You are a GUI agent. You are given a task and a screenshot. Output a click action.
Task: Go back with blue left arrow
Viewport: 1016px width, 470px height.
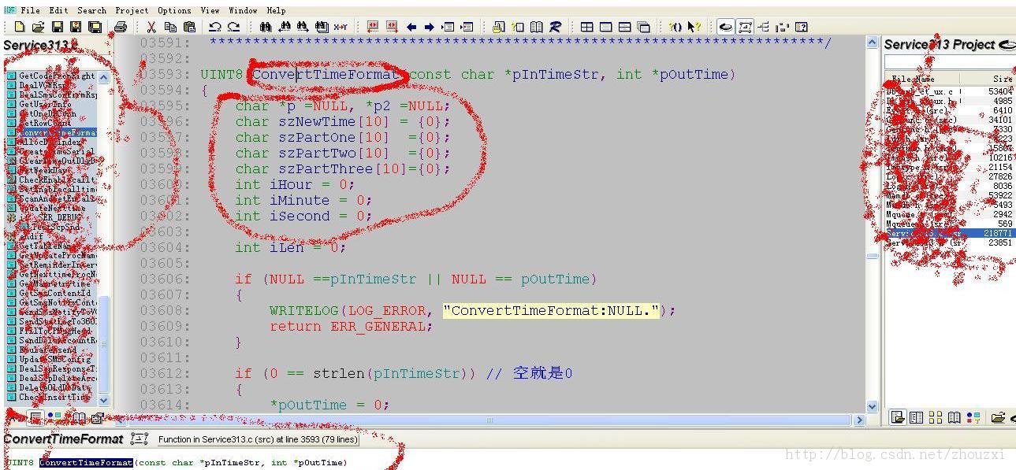411,27
